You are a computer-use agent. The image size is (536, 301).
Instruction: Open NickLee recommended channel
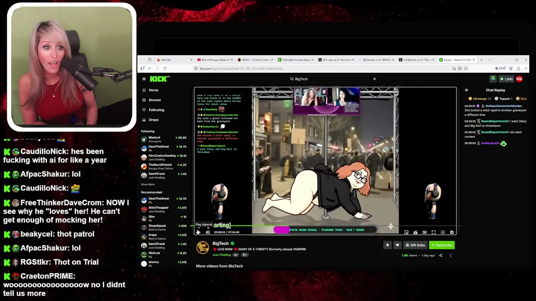click(x=164, y=255)
